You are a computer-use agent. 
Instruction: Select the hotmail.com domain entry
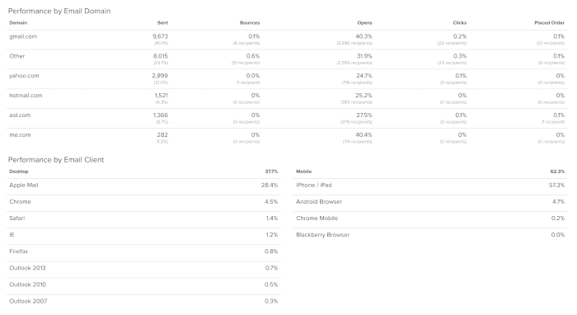coord(26,96)
